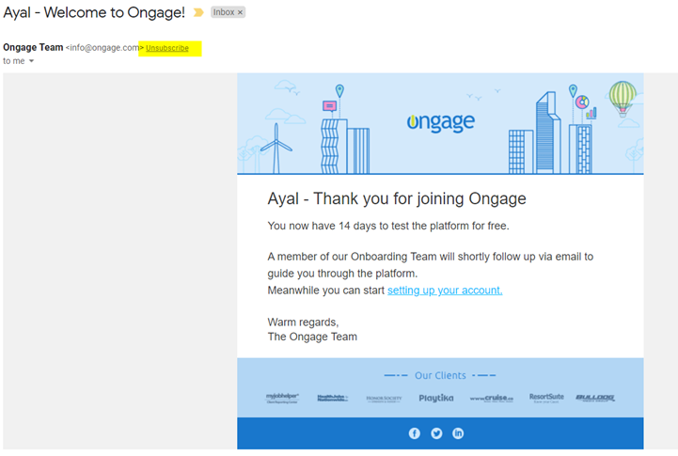Click the ResortSuite client logo
The image size is (678, 456).
click(x=546, y=398)
